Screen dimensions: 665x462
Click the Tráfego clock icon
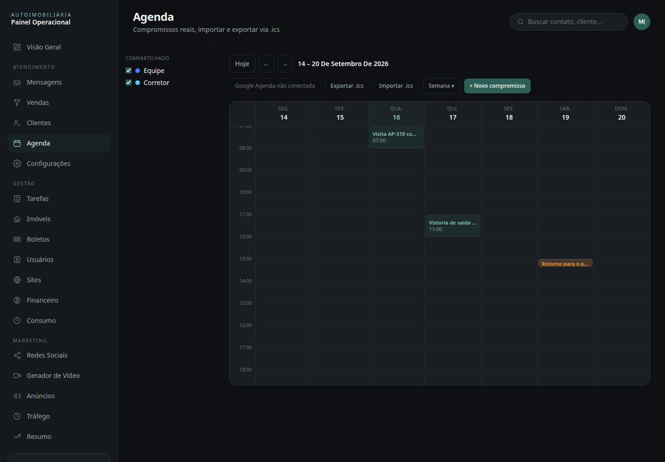[17, 416]
